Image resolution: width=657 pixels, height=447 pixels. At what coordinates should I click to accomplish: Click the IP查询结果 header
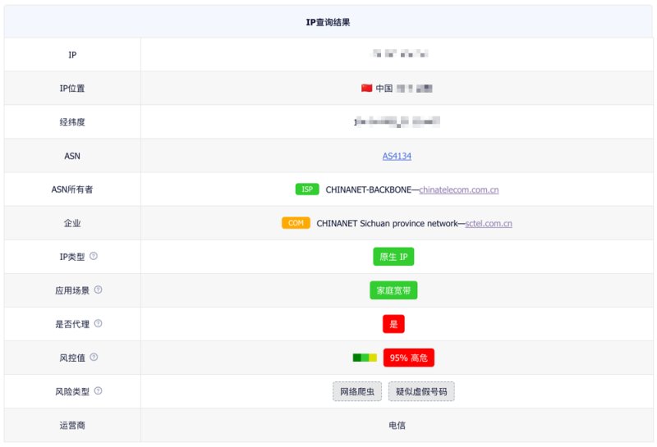[328, 22]
